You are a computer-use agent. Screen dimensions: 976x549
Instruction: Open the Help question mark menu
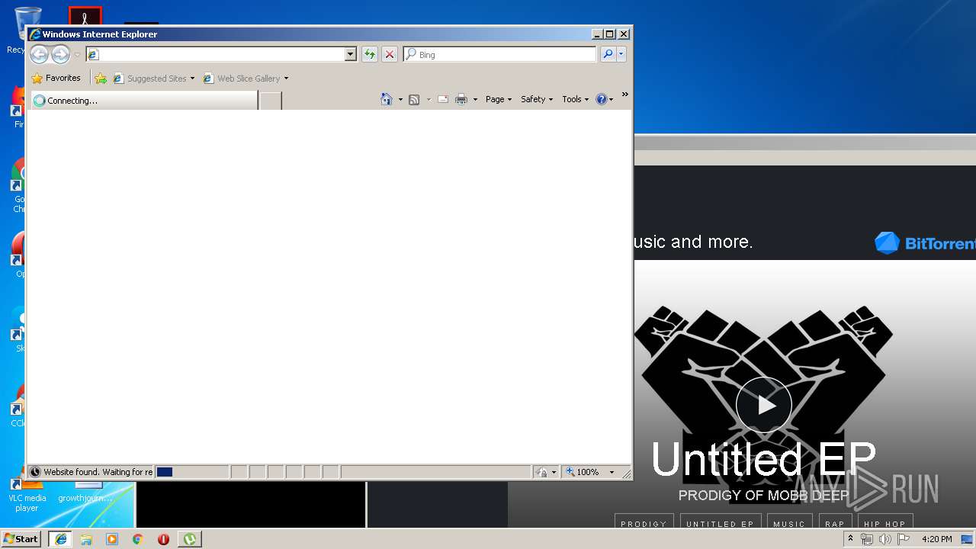pyautogui.click(x=605, y=99)
